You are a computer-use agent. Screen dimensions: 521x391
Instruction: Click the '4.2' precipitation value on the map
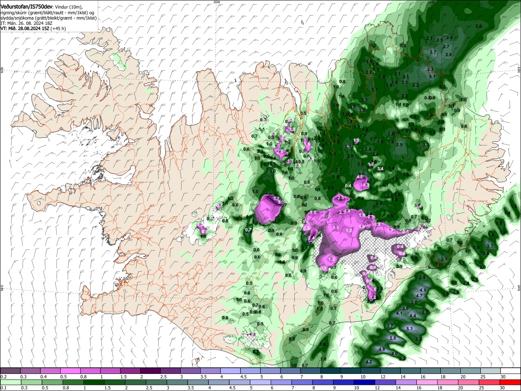coord(369,362)
